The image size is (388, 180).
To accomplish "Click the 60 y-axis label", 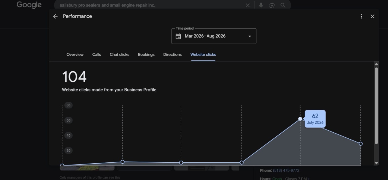I will [68, 120].
